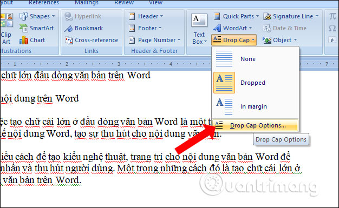Viewport: 339px width, 208px height.
Task: Click the 'Word' in the title line
Action: pos(139,75)
